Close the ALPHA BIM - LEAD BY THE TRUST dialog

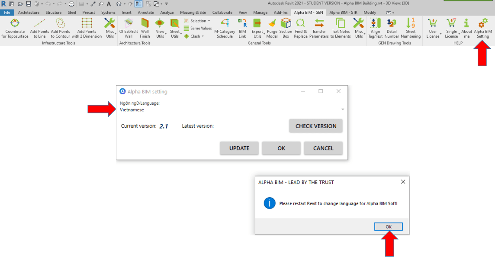tap(403, 182)
